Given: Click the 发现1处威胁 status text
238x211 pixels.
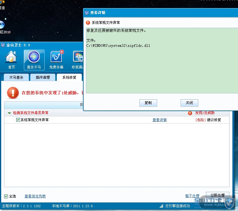Looking at the screenshot, I should [205, 113].
